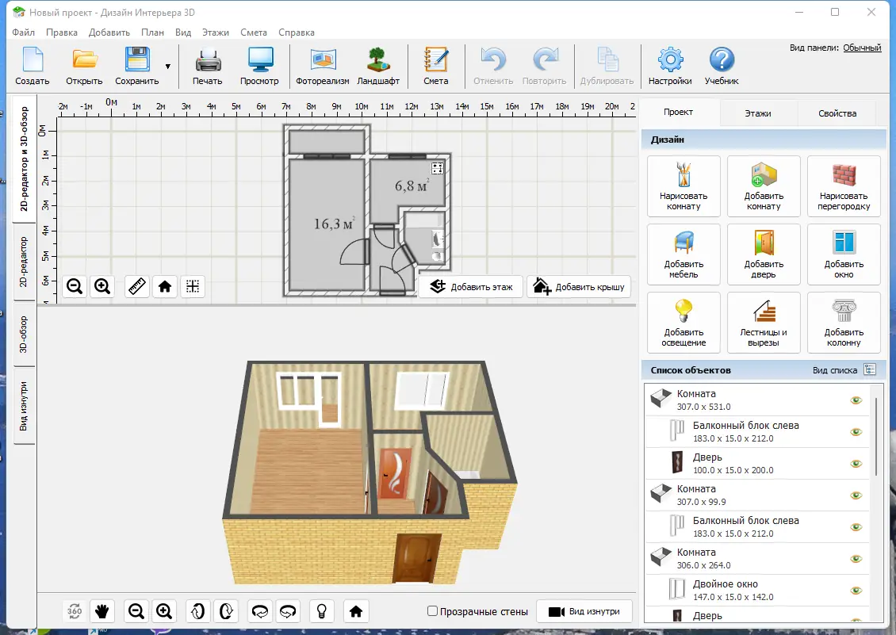Select the ruler measure tool
The height and width of the screenshot is (635, 896).
point(137,286)
